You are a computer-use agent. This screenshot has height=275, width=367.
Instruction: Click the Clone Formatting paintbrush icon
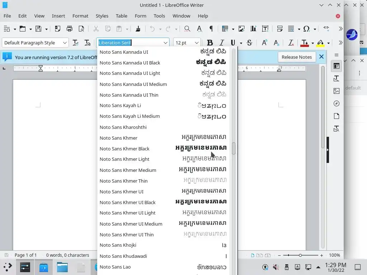click(138, 29)
